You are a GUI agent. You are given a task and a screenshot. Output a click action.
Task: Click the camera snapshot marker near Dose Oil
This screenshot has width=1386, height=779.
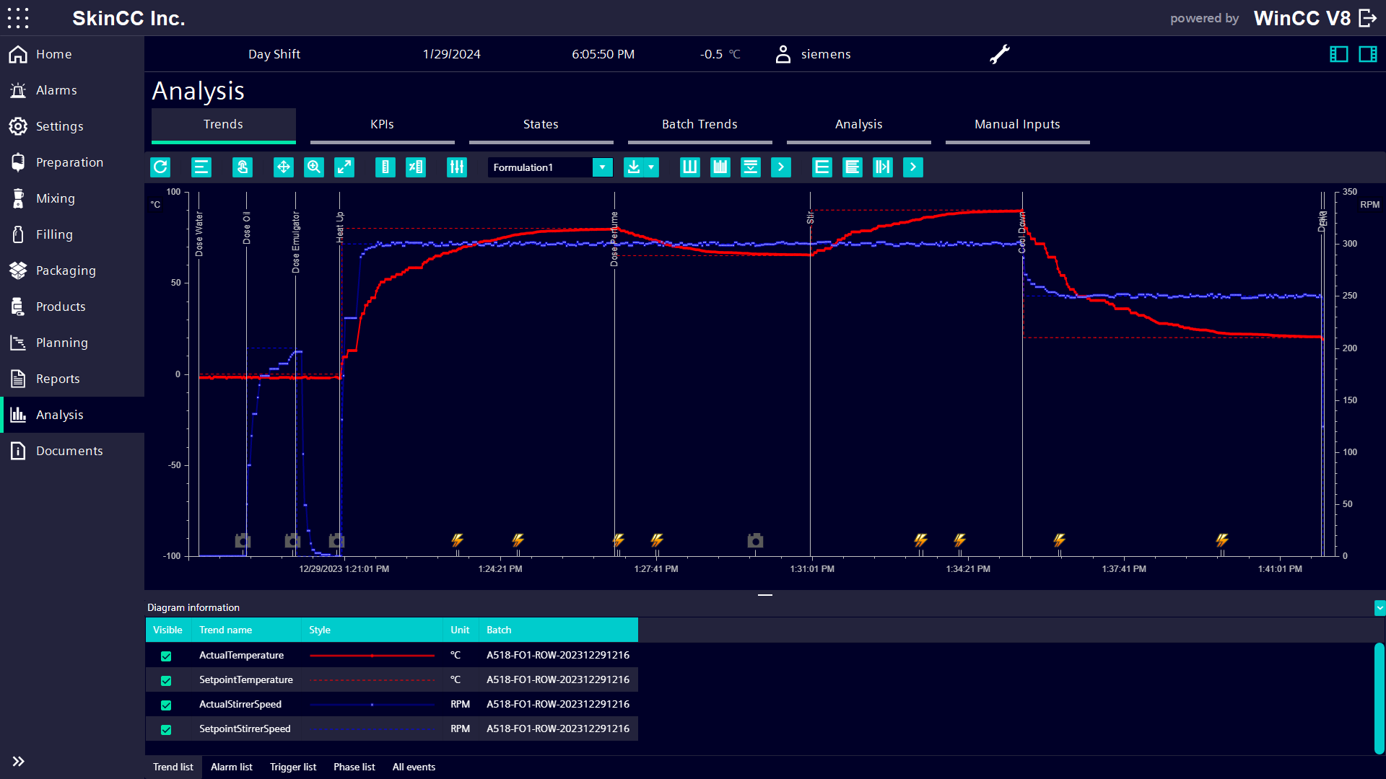pyautogui.click(x=243, y=540)
